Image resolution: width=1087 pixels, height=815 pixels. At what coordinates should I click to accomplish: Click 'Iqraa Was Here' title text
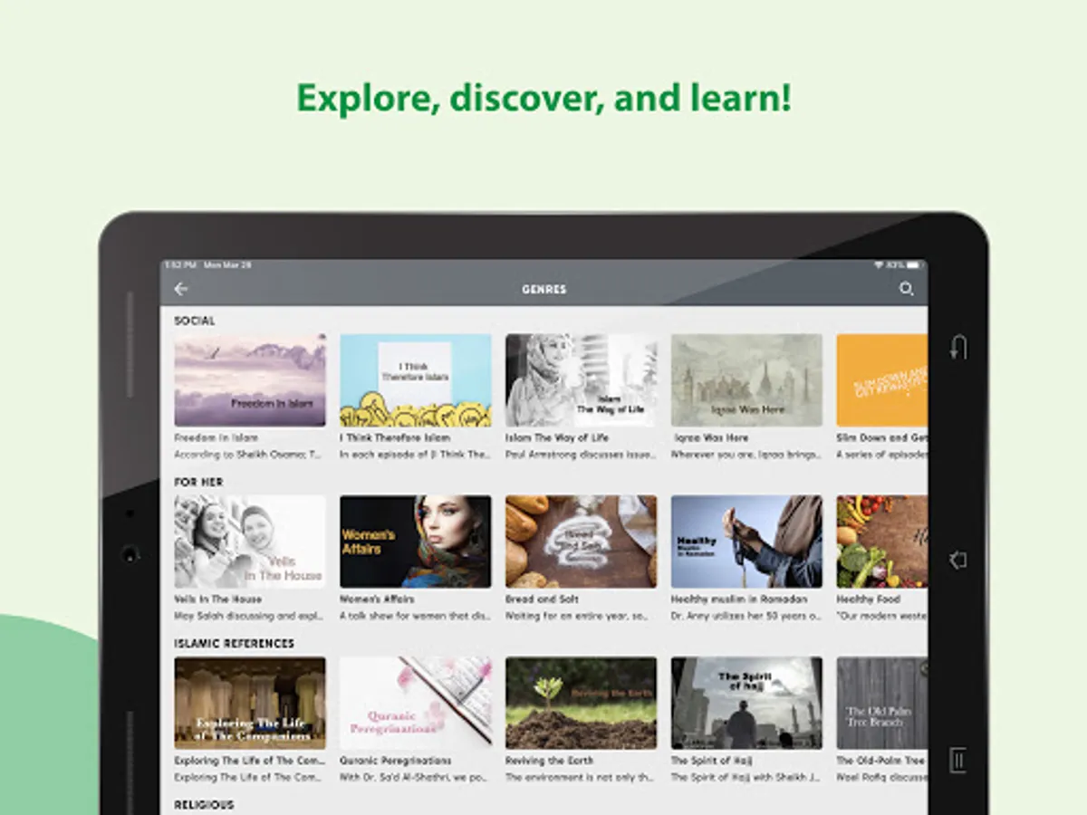point(710,437)
